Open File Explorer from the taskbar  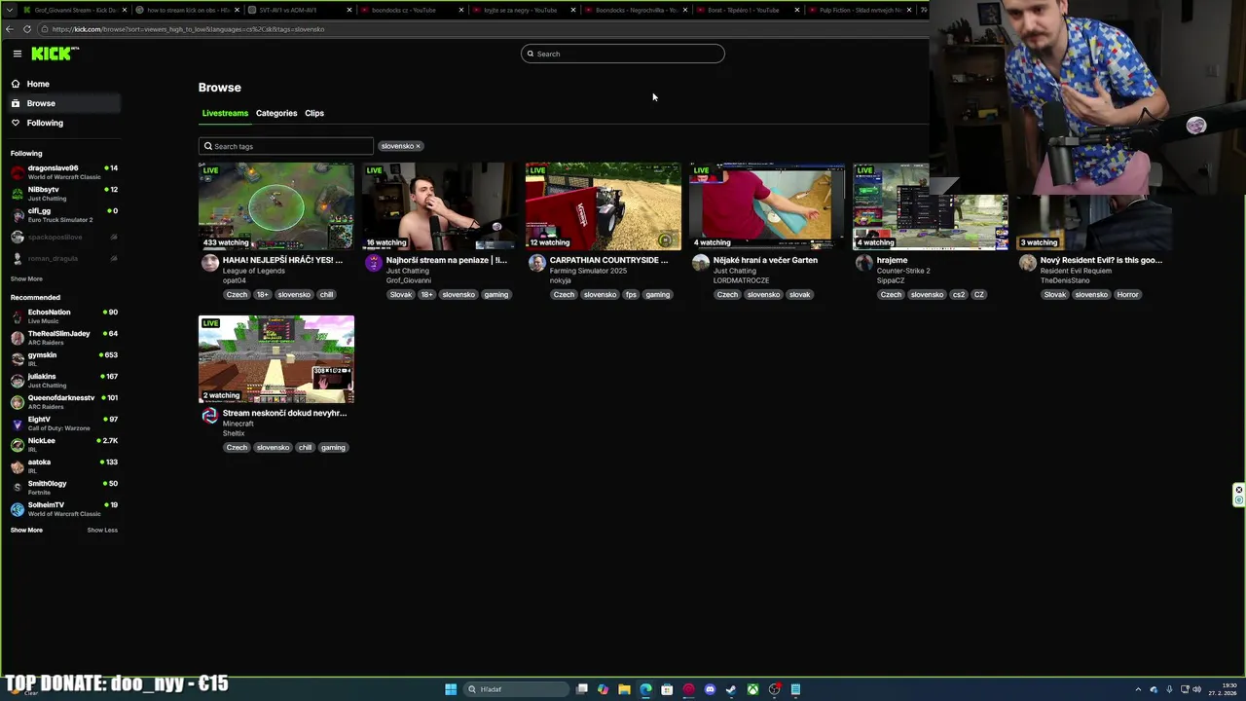624,689
